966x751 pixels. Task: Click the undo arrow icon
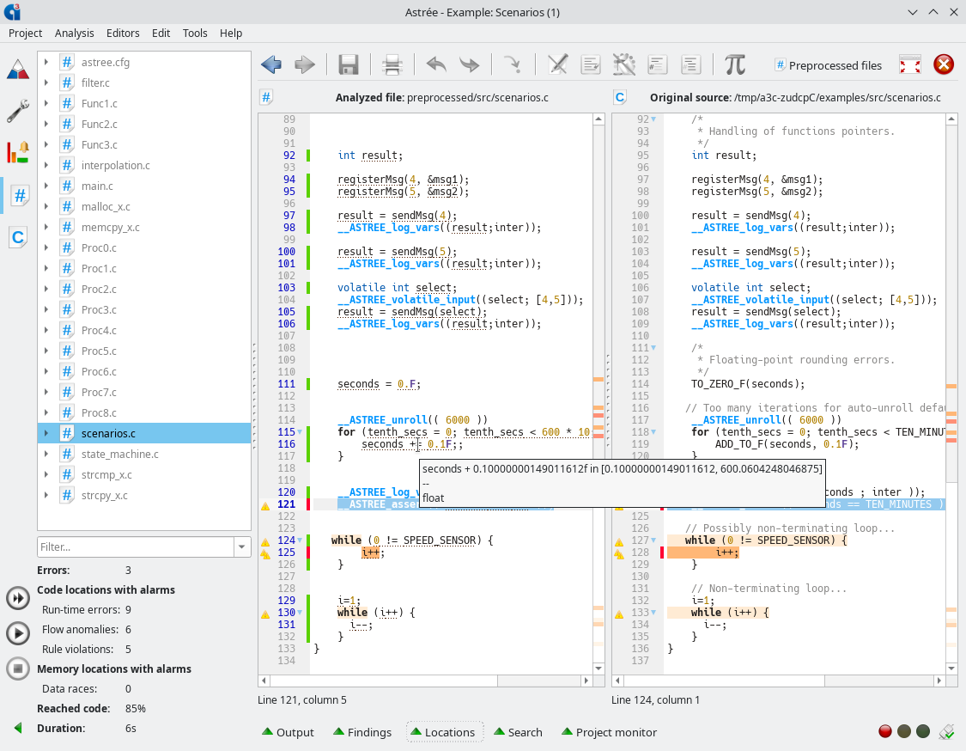(436, 64)
